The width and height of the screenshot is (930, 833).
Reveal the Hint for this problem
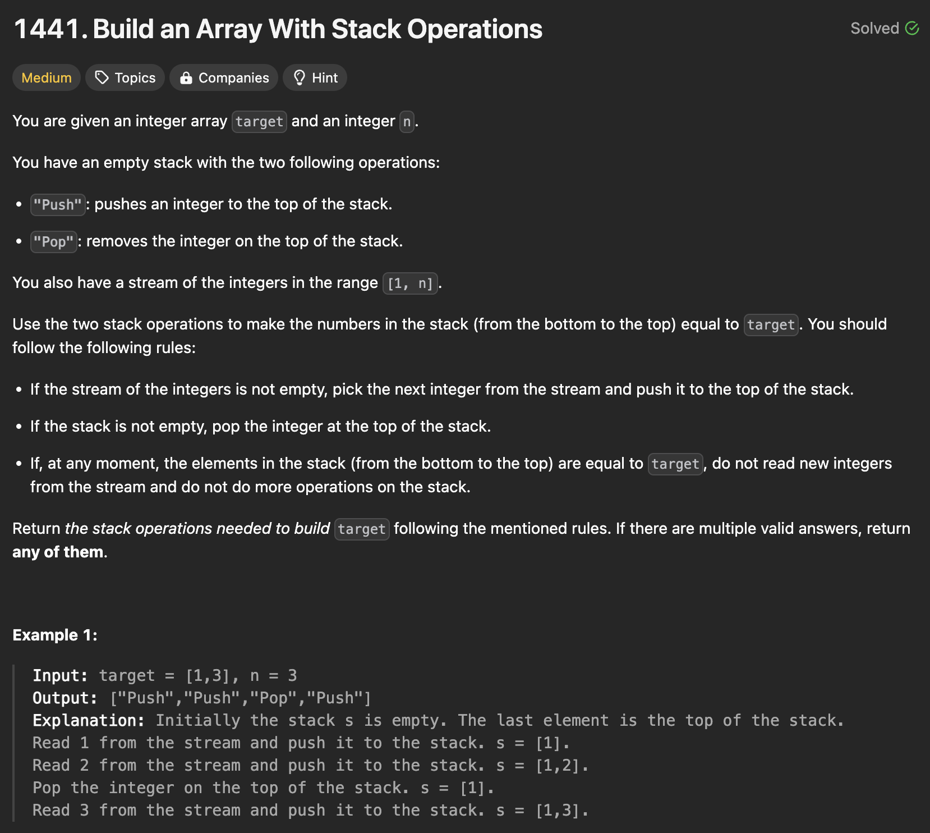pos(315,77)
